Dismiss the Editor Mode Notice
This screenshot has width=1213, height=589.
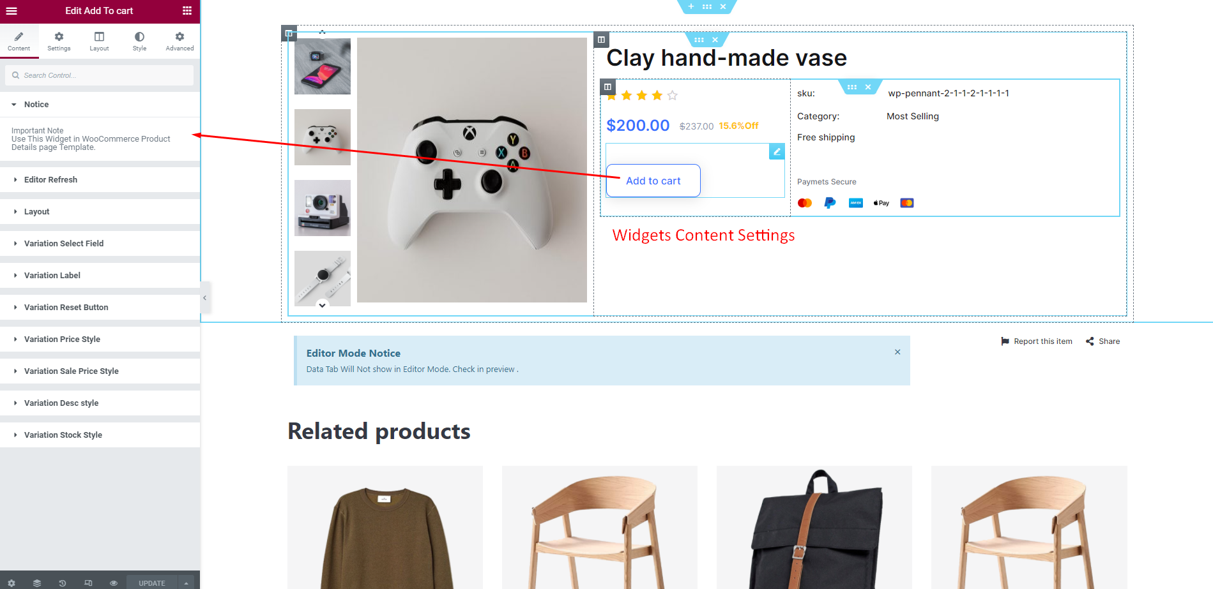click(897, 352)
